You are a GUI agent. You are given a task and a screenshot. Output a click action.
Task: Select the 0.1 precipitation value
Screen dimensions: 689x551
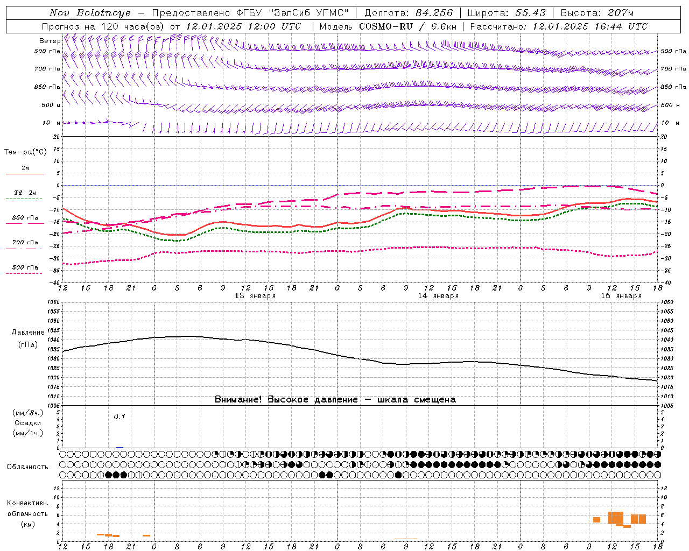[x=119, y=416]
